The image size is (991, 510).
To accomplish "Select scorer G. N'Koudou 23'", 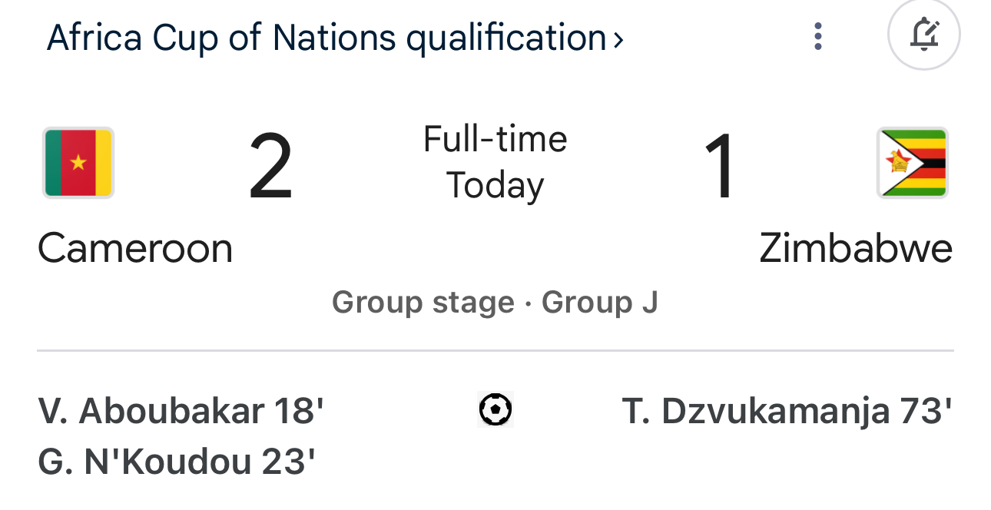I will (x=177, y=462).
